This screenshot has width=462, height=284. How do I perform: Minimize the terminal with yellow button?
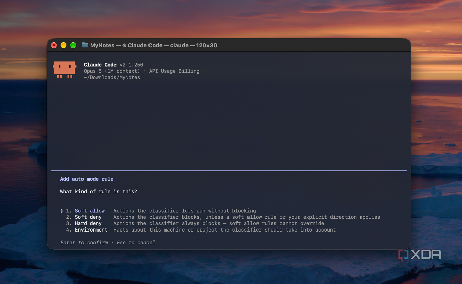point(63,45)
